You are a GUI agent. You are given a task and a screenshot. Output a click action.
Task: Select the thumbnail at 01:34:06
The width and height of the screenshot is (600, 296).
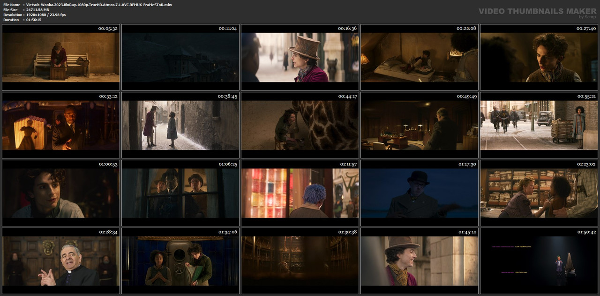tap(180, 261)
